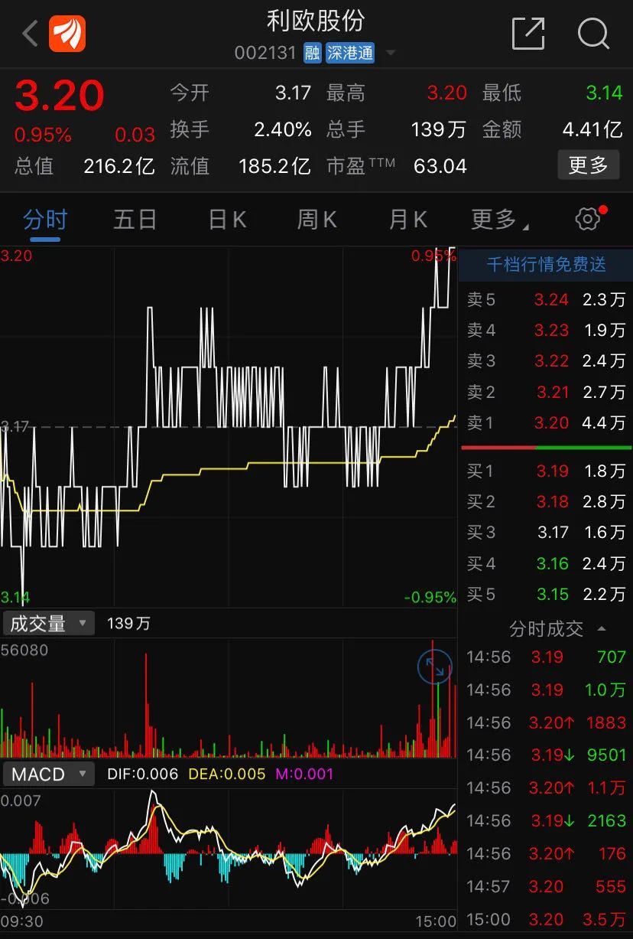Image resolution: width=633 pixels, height=939 pixels.
Task: Tap the 最低 3.14 value
Action: (604, 93)
